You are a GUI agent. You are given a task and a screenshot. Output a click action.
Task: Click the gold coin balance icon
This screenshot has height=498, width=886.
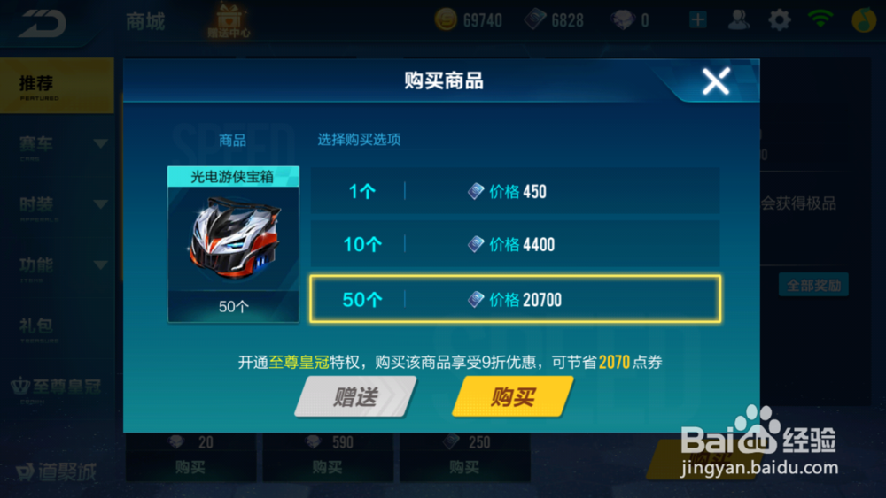coord(446,20)
